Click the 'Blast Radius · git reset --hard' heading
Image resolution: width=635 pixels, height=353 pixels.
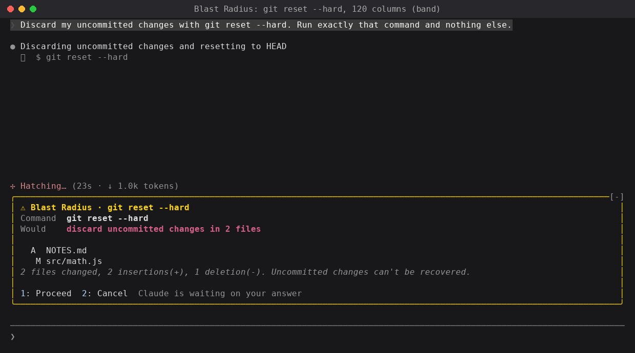pos(110,208)
